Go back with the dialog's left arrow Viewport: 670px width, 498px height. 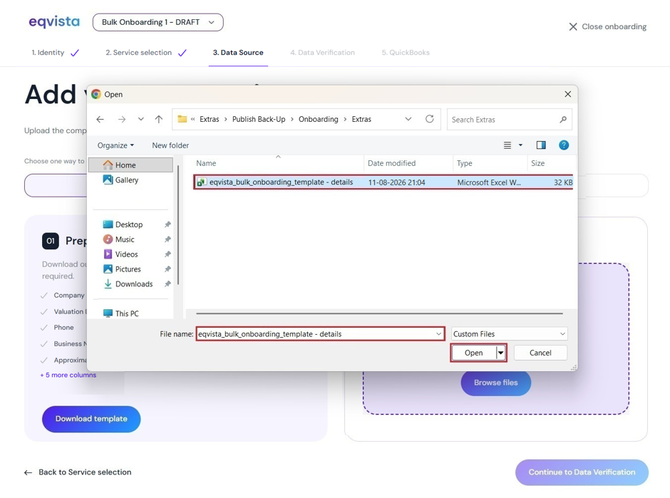pos(100,119)
